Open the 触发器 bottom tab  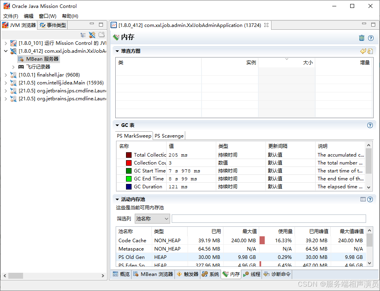[188, 274]
